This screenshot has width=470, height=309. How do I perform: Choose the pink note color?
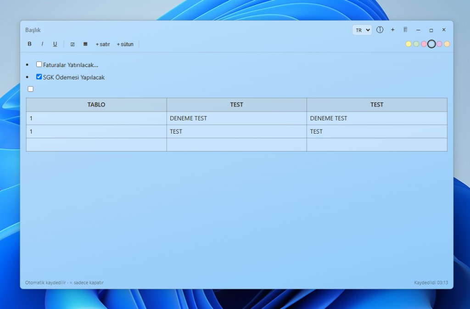(424, 44)
